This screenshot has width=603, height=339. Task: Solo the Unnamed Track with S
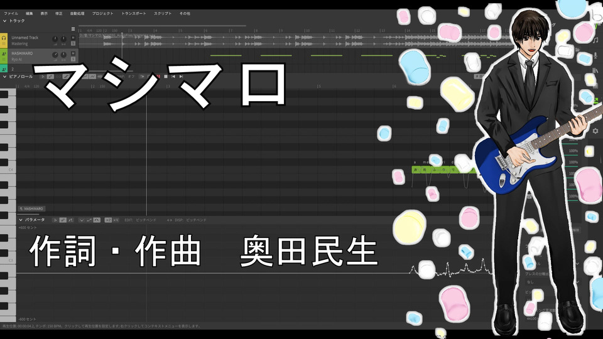coord(73,43)
